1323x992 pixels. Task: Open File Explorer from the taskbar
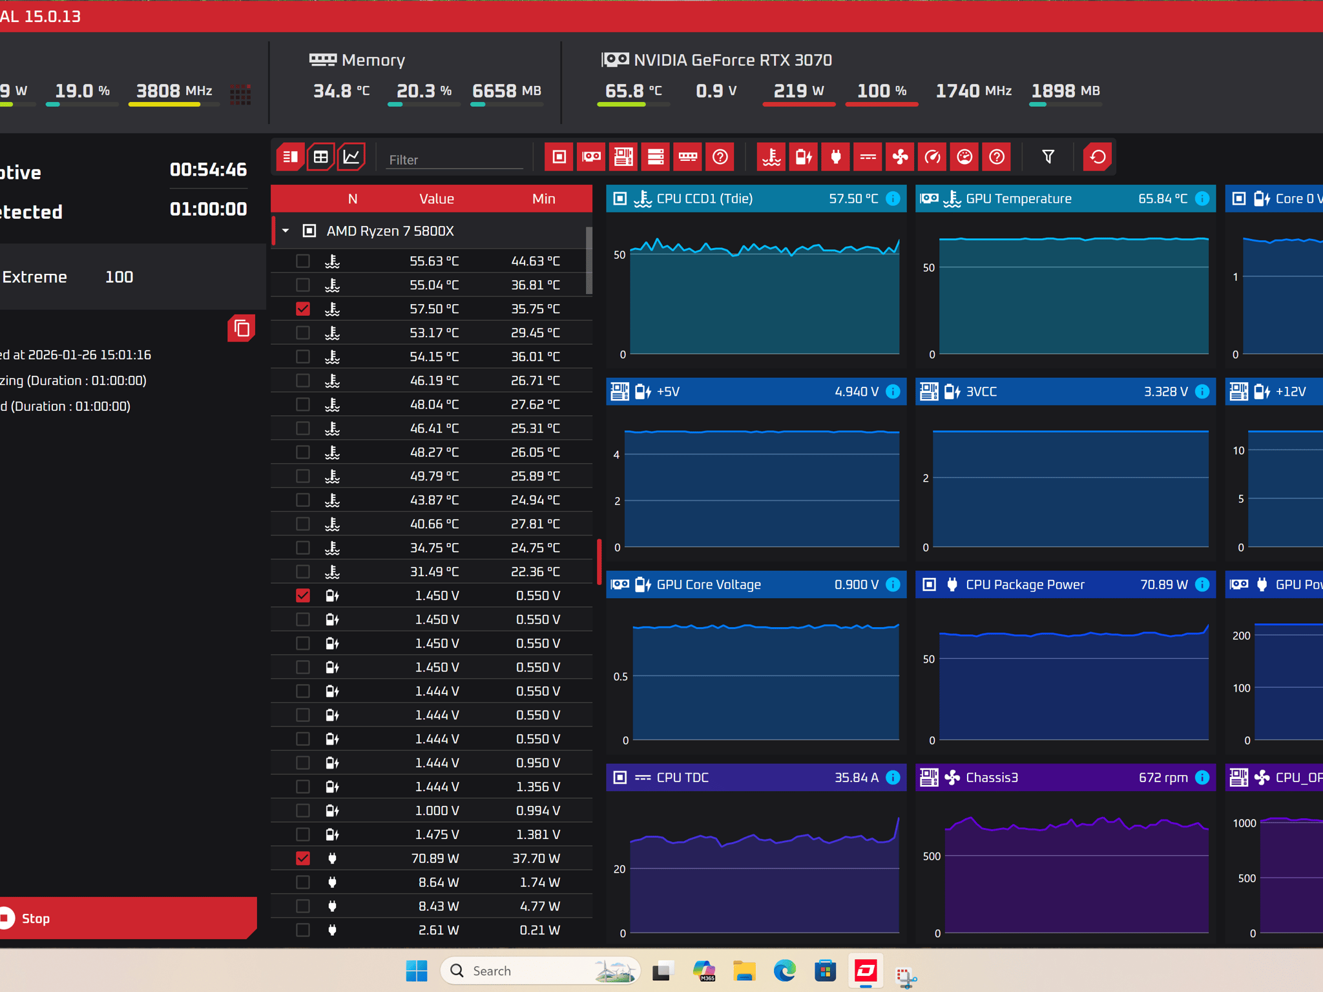[x=744, y=971]
